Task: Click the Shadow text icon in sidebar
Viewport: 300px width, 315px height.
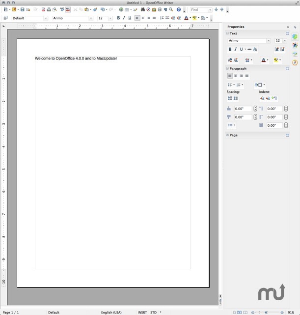Action: pyautogui.click(x=255, y=49)
